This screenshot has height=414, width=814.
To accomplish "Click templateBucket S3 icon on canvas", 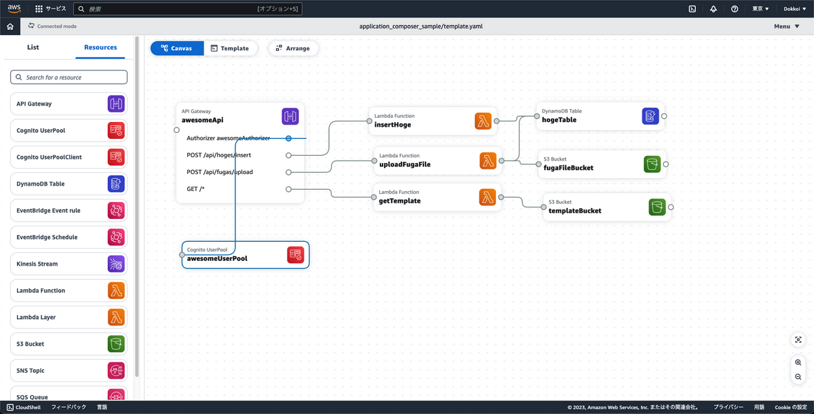I will pyautogui.click(x=657, y=207).
